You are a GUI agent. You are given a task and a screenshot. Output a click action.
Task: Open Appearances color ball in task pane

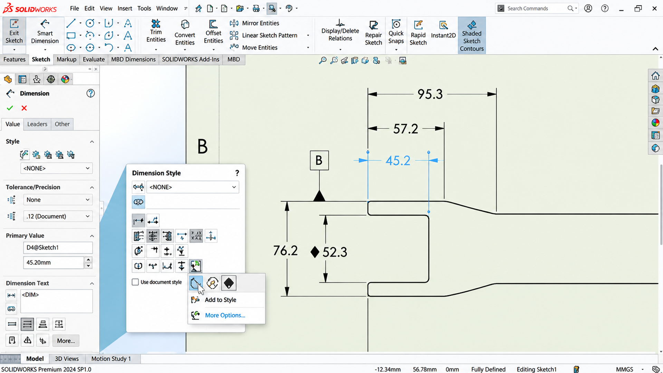click(x=655, y=123)
